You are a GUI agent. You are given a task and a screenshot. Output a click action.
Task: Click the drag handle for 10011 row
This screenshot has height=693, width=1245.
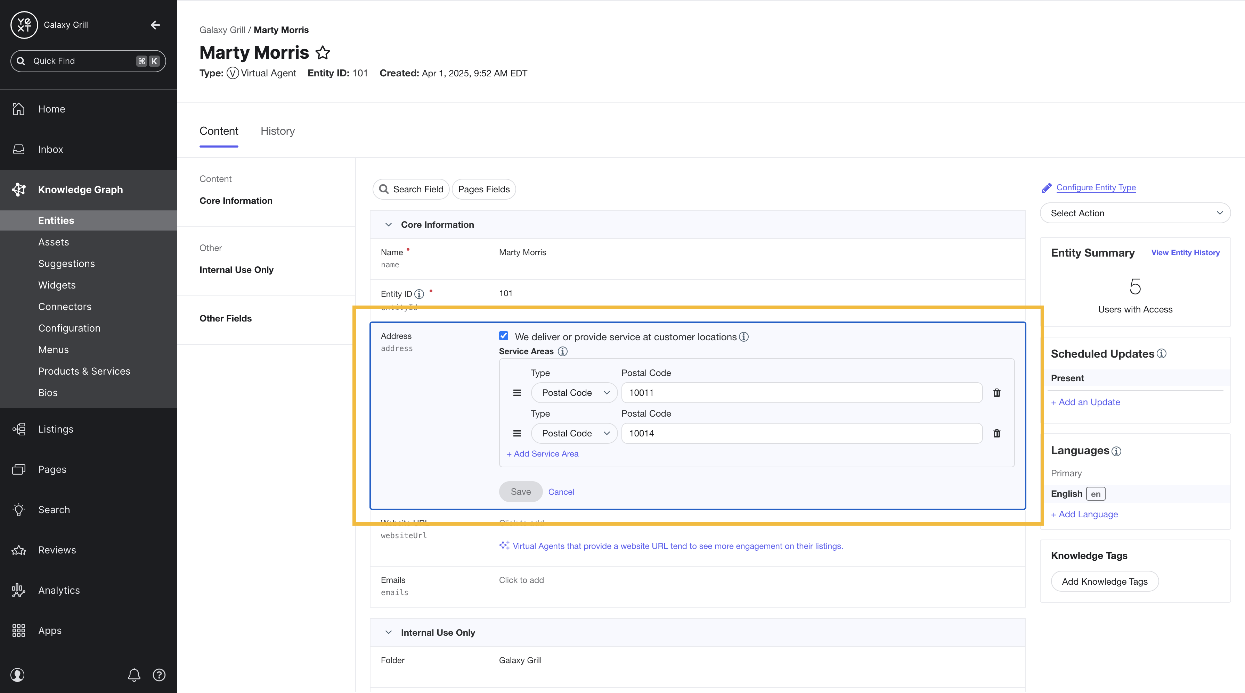517,393
